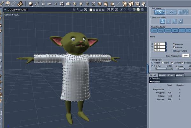Click the axes icon in 3DView header
Screen dimensions: 191x128
[74, 10]
